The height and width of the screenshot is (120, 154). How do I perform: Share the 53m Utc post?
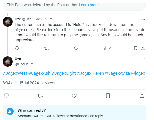coord(143,48)
